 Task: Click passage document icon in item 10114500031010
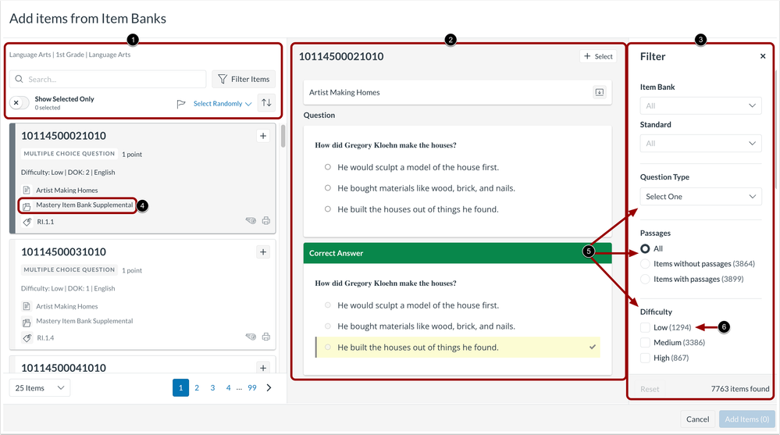27,306
